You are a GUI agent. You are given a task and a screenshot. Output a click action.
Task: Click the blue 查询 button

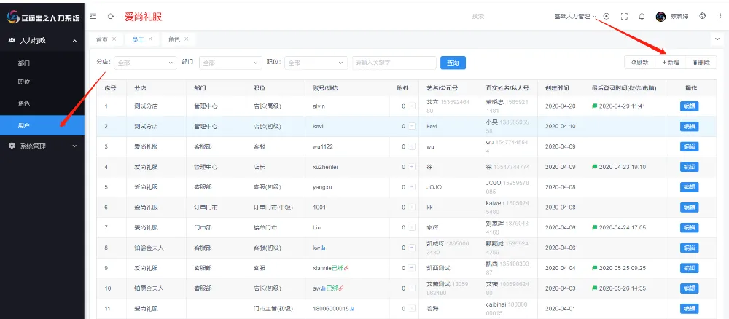[453, 63]
